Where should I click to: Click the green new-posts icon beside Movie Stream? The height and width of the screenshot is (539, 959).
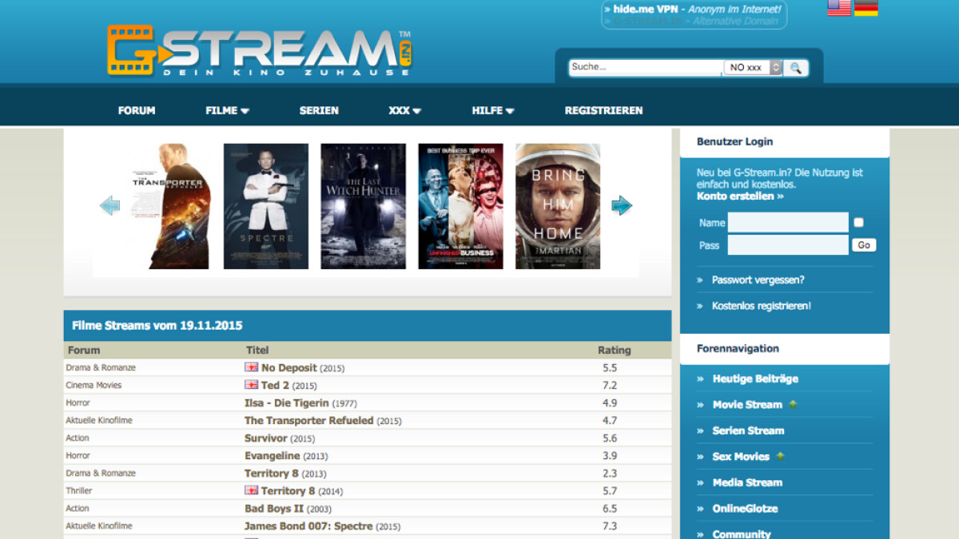tap(791, 404)
